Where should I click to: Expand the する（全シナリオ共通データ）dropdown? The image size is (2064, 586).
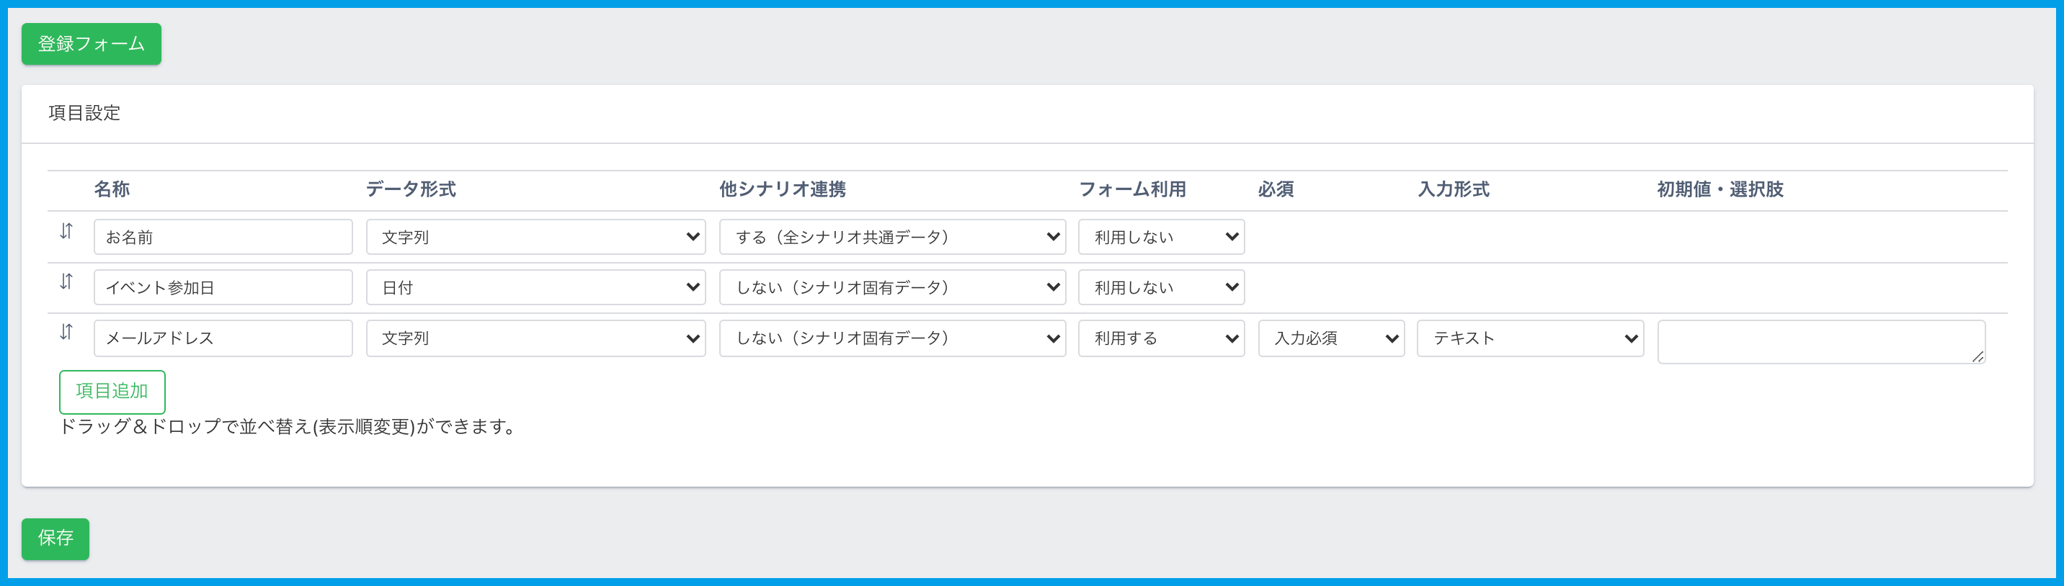[891, 237]
